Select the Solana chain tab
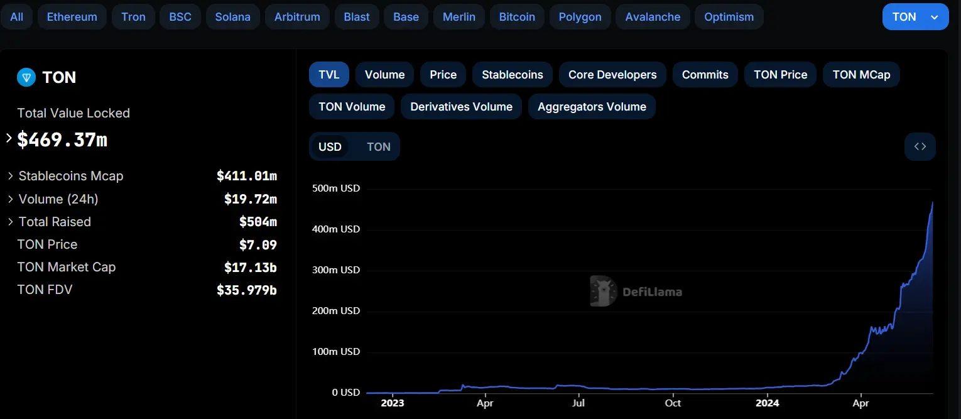Image resolution: width=961 pixels, height=419 pixels. [233, 17]
